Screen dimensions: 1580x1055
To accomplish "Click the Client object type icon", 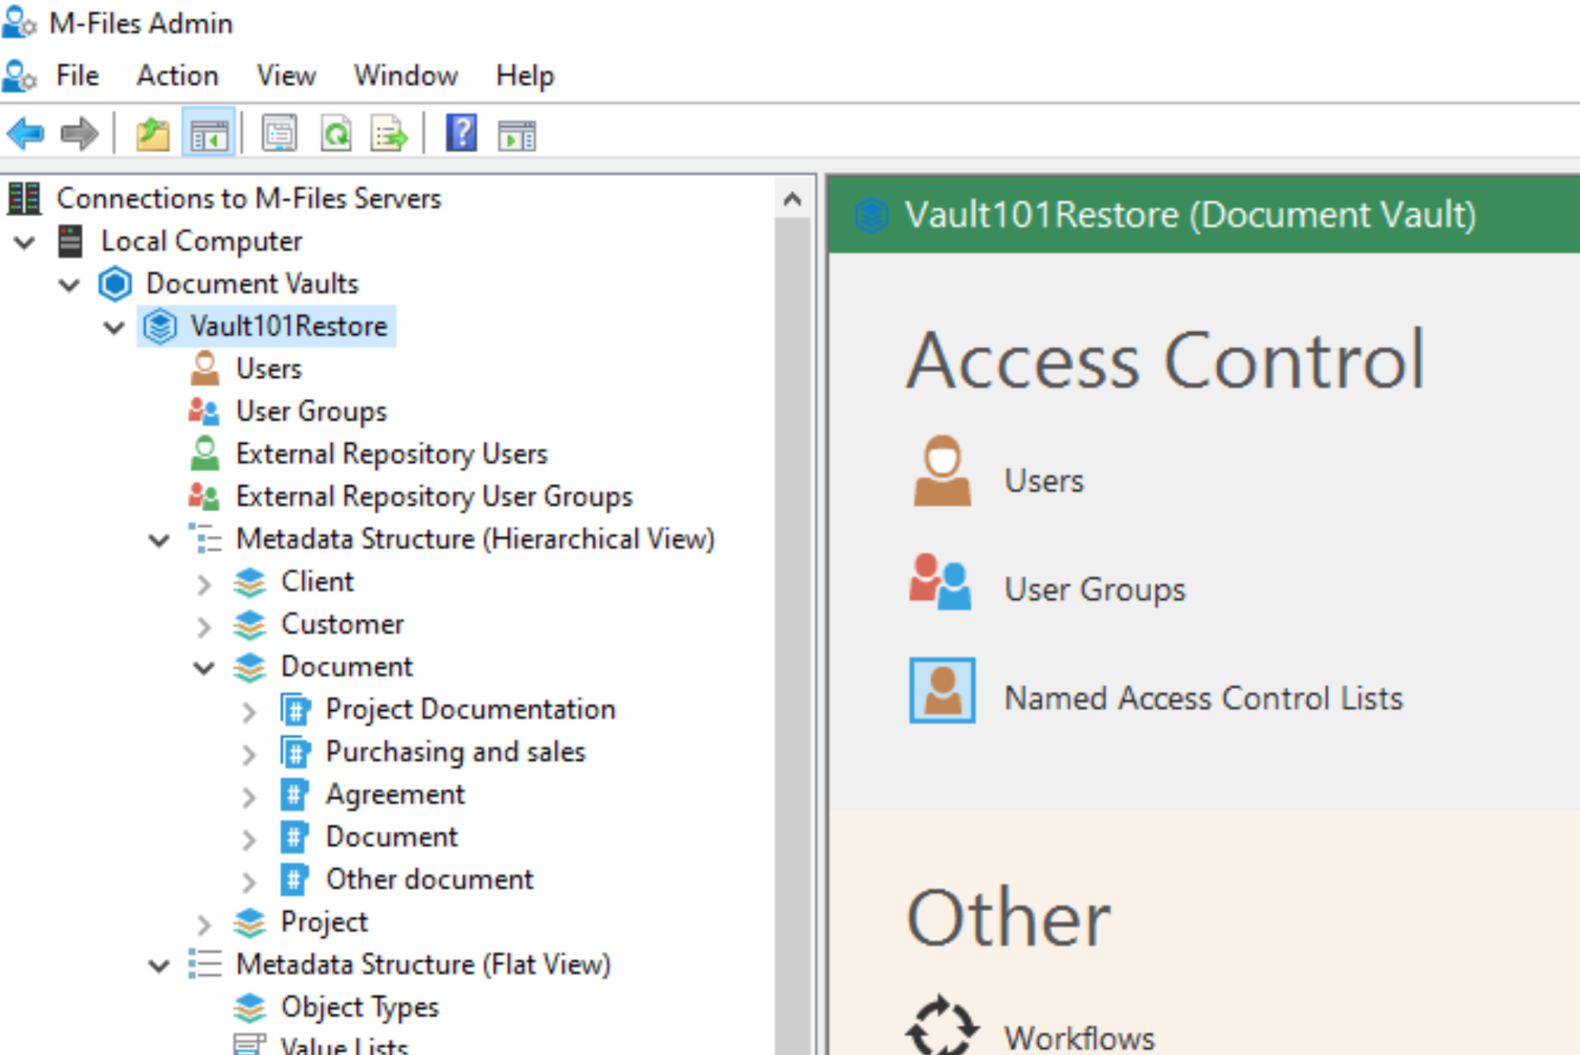I will pyautogui.click(x=250, y=582).
